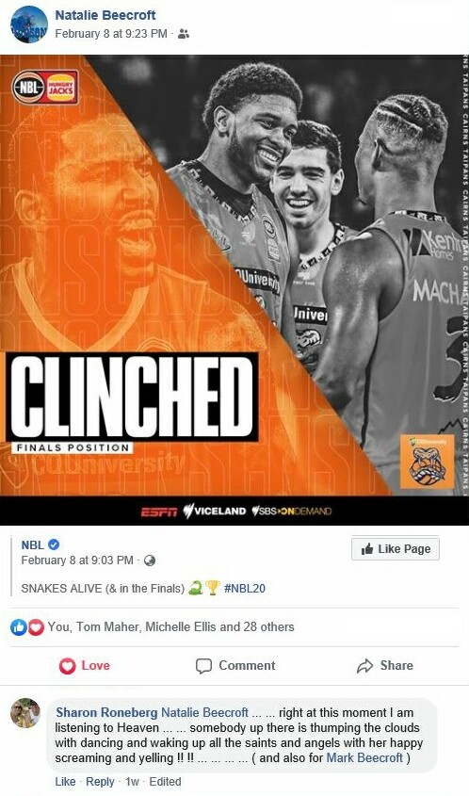Like Sharon Roneberg's comment
This screenshot has width=469, height=796.
(65, 781)
